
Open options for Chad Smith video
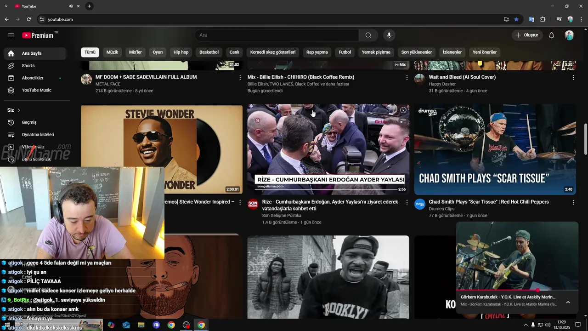point(573,202)
